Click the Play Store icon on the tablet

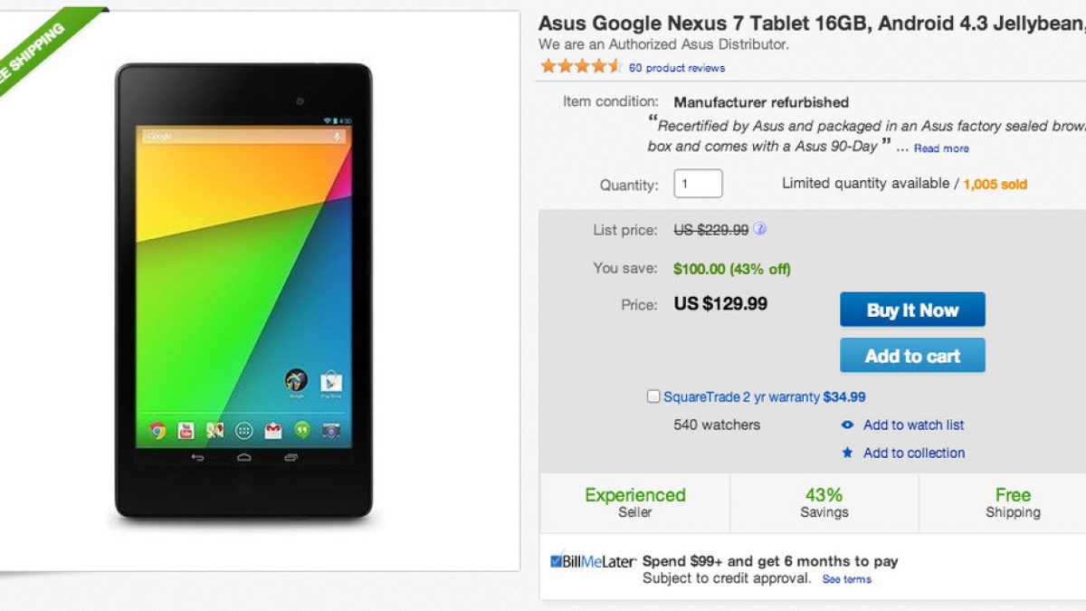(x=330, y=380)
